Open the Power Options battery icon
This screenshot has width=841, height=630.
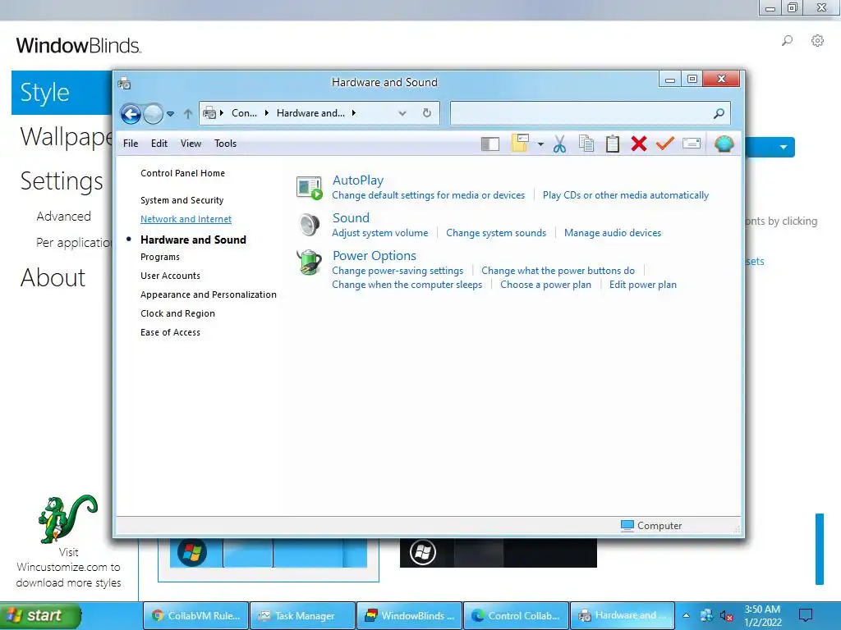click(x=310, y=262)
